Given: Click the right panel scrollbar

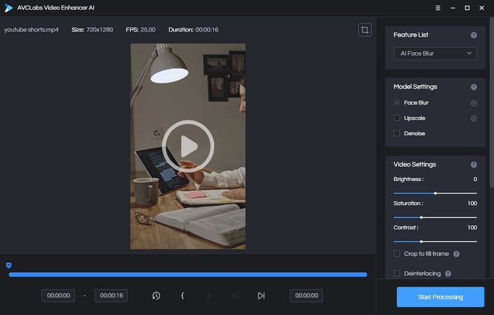Looking at the screenshot, I should 492,103.
